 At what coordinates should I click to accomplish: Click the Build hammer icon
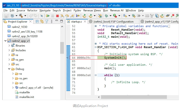(21, 16)
